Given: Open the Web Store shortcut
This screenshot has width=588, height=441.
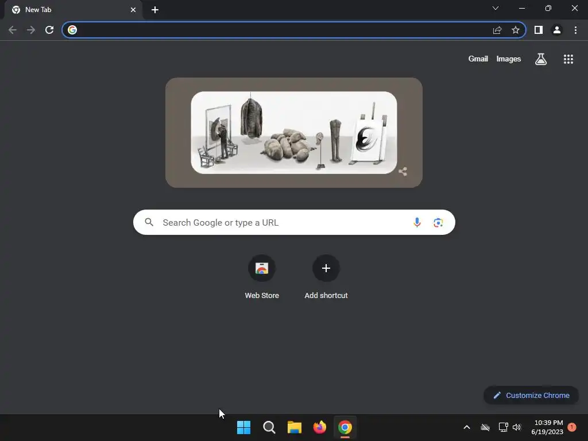Looking at the screenshot, I should (262, 277).
